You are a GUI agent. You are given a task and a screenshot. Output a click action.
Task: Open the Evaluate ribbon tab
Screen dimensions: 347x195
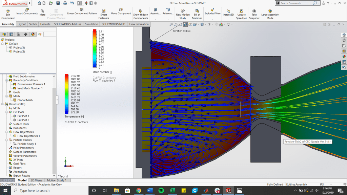click(45, 24)
